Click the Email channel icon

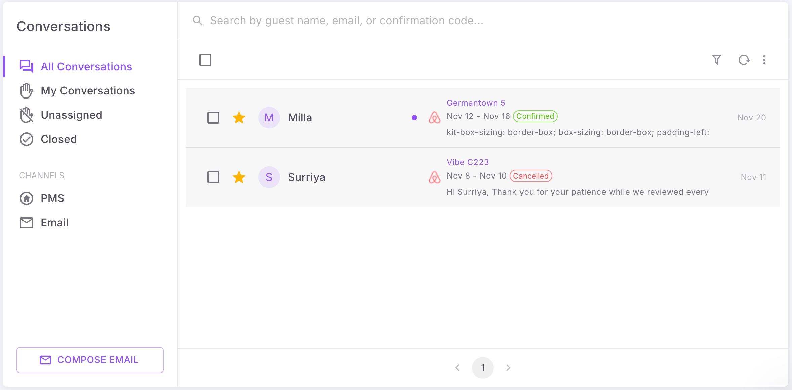coord(26,222)
